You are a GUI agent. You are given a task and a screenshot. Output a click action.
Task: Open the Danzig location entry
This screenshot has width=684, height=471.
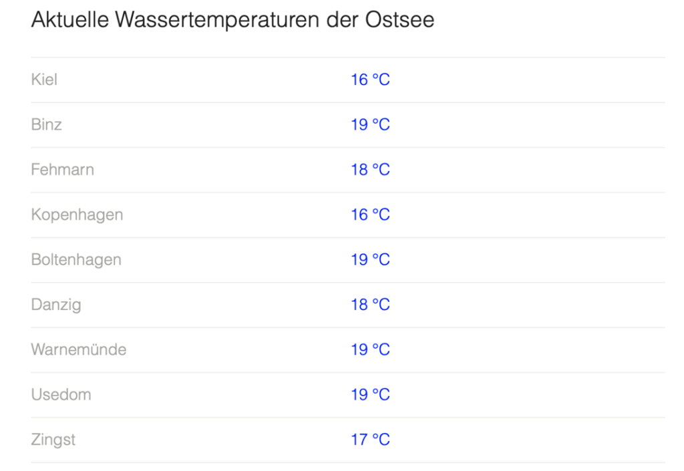click(56, 305)
